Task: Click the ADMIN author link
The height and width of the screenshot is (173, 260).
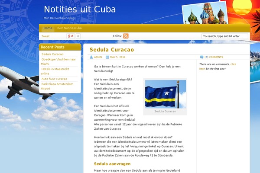Action: 98,57
